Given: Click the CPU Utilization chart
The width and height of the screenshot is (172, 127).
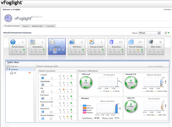Looking at the screenshot, I should coord(108,82).
